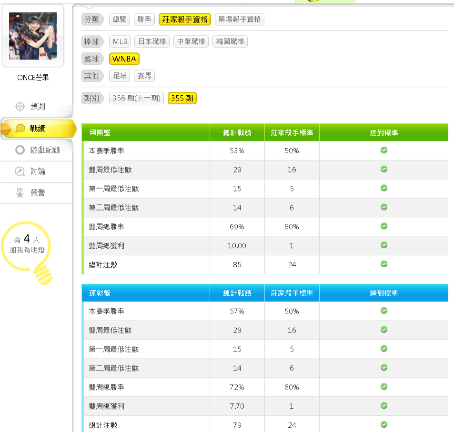The width and height of the screenshot is (454, 432).
Task: Click 國際盤 雙周總勝率 value 69%
Action: (237, 227)
